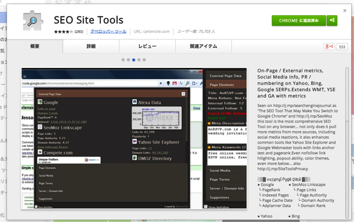The height and width of the screenshot is (222, 354).
Task: Expand External Page Data in right side panel
Action: pos(226,76)
